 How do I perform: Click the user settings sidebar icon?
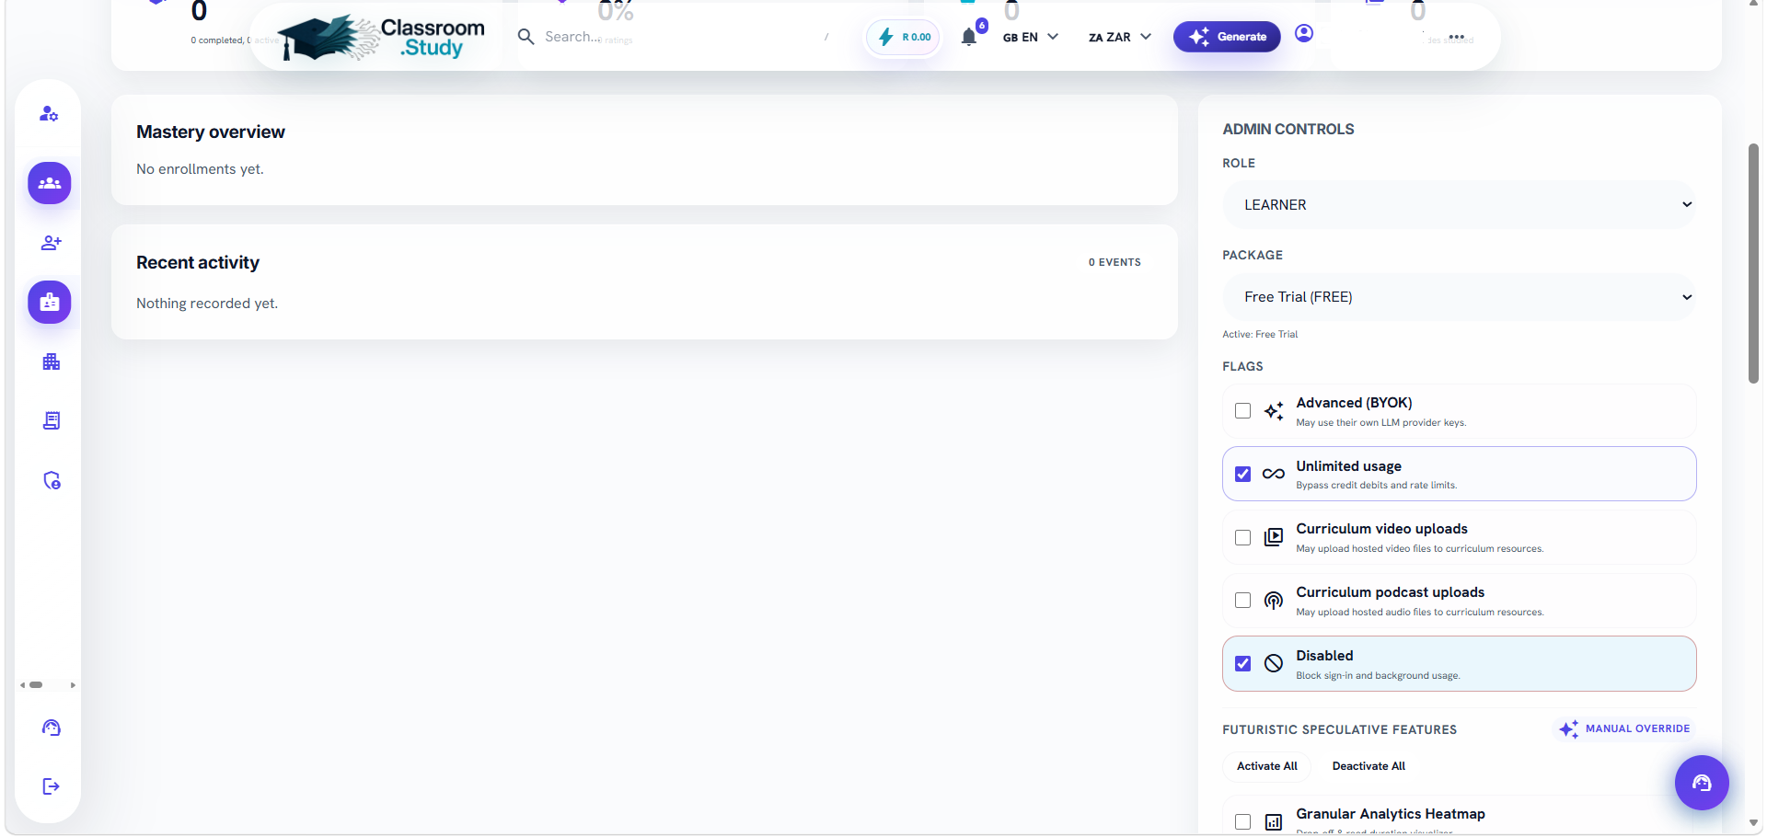(x=50, y=114)
